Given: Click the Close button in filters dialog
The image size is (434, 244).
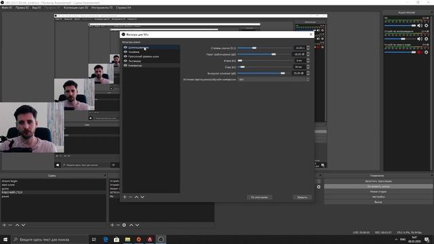Looking at the screenshot, I should [302, 197].
